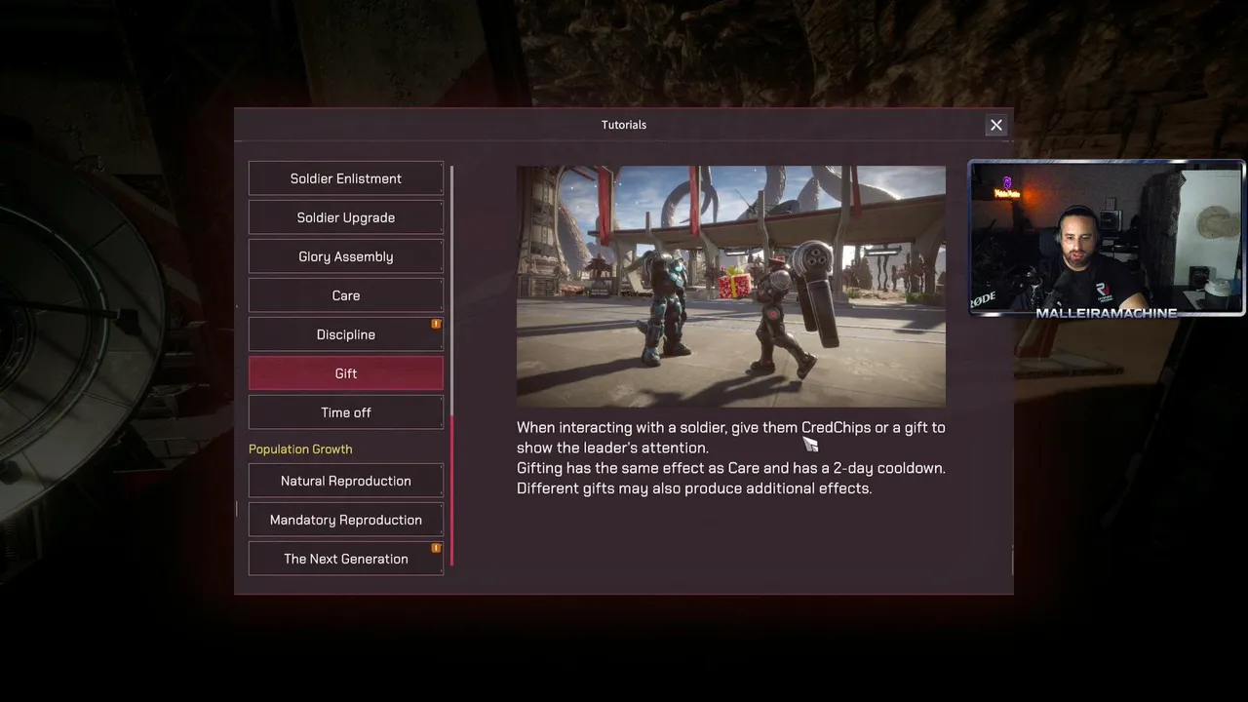The width and height of the screenshot is (1248, 702).
Task: Click the line "Gifting has the same effect as Care"
Action: point(731,468)
